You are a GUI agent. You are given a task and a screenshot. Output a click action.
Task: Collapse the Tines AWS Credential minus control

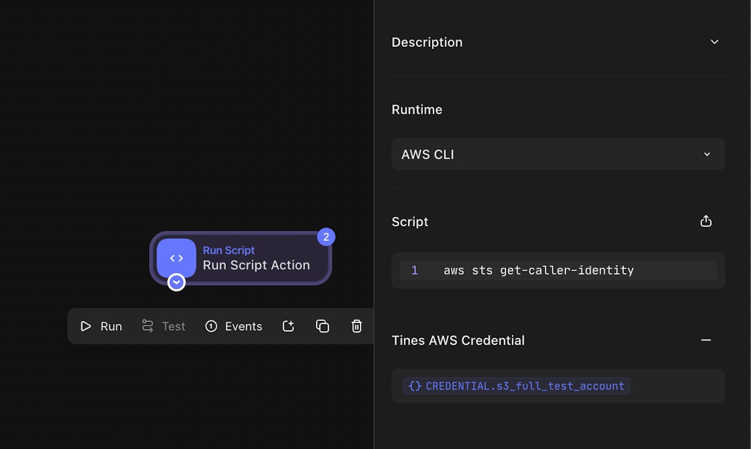click(x=706, y=341)
